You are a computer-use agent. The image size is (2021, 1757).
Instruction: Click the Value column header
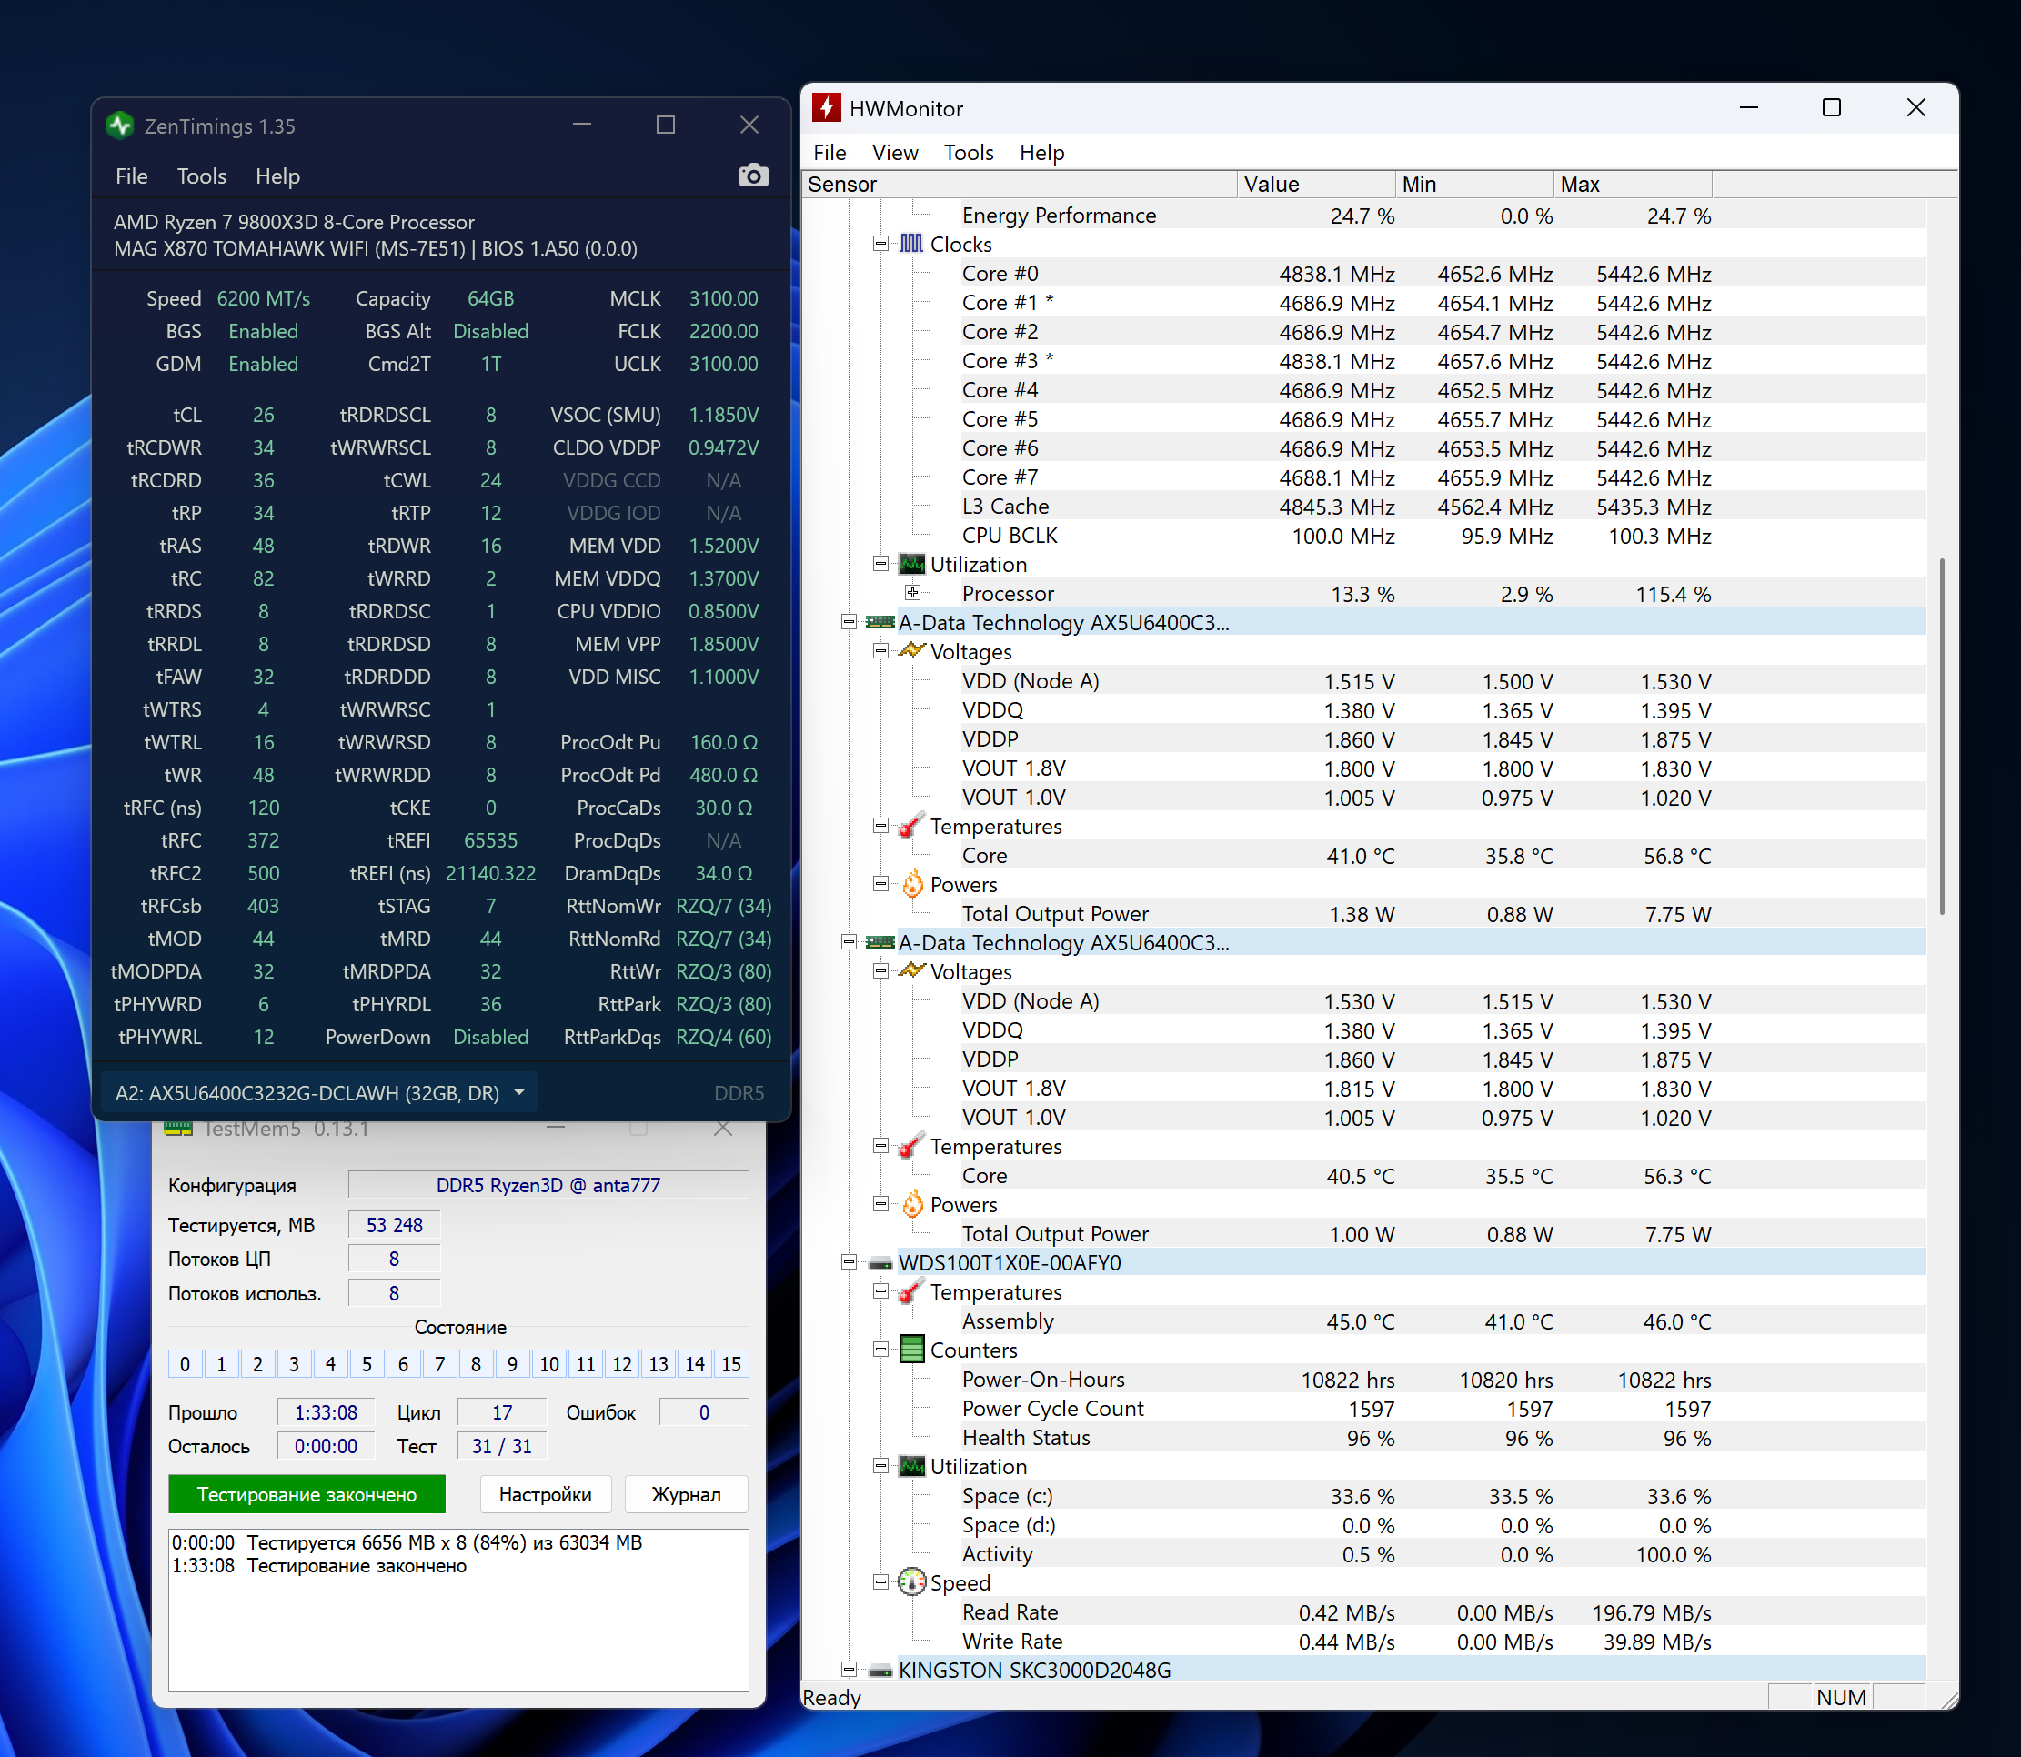1314,185
